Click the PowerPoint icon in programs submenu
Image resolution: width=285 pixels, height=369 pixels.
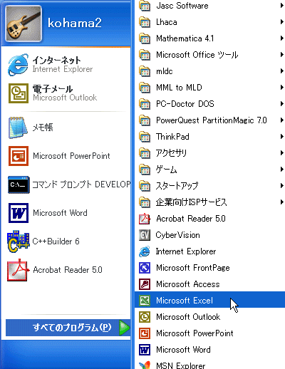[145, 333]
